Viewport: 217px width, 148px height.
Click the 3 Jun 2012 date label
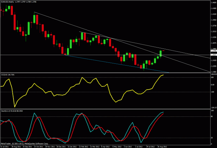(x=128, y=147)
